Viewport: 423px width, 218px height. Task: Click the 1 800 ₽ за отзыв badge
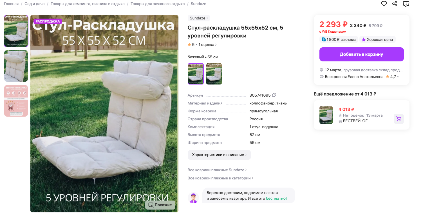(339, 39)
